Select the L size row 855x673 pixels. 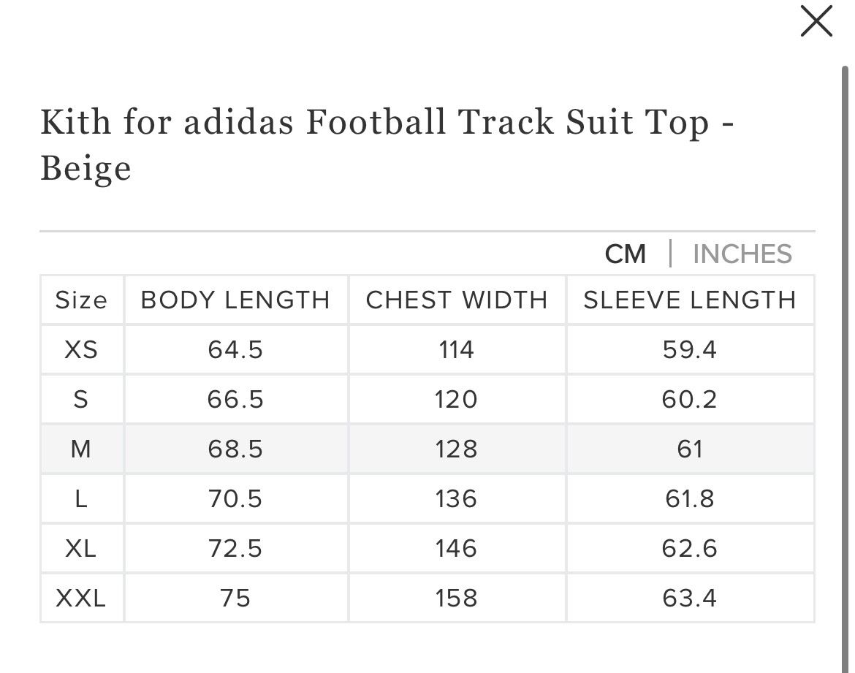[x=427, y=498]
